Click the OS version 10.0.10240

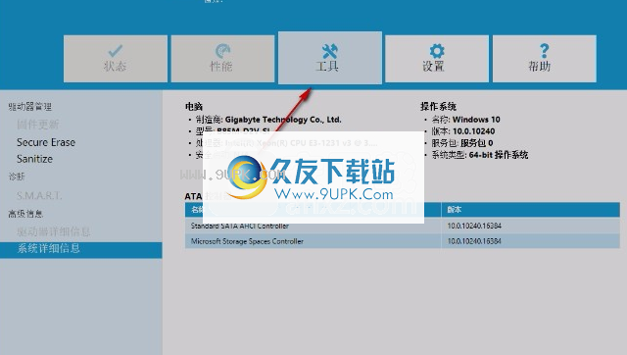click(x=474, y=131)
